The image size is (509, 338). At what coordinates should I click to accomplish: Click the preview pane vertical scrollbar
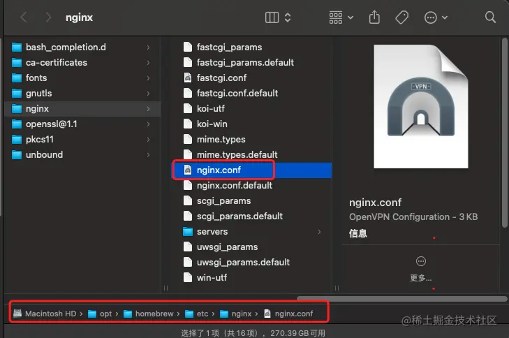point(504,133)
